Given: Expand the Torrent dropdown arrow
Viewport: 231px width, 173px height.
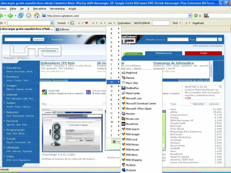Looking at the screenshot, I should point(68,23).
